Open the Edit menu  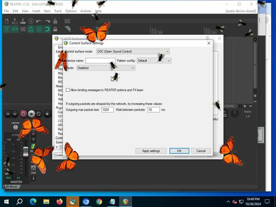[x=15, y=11]
